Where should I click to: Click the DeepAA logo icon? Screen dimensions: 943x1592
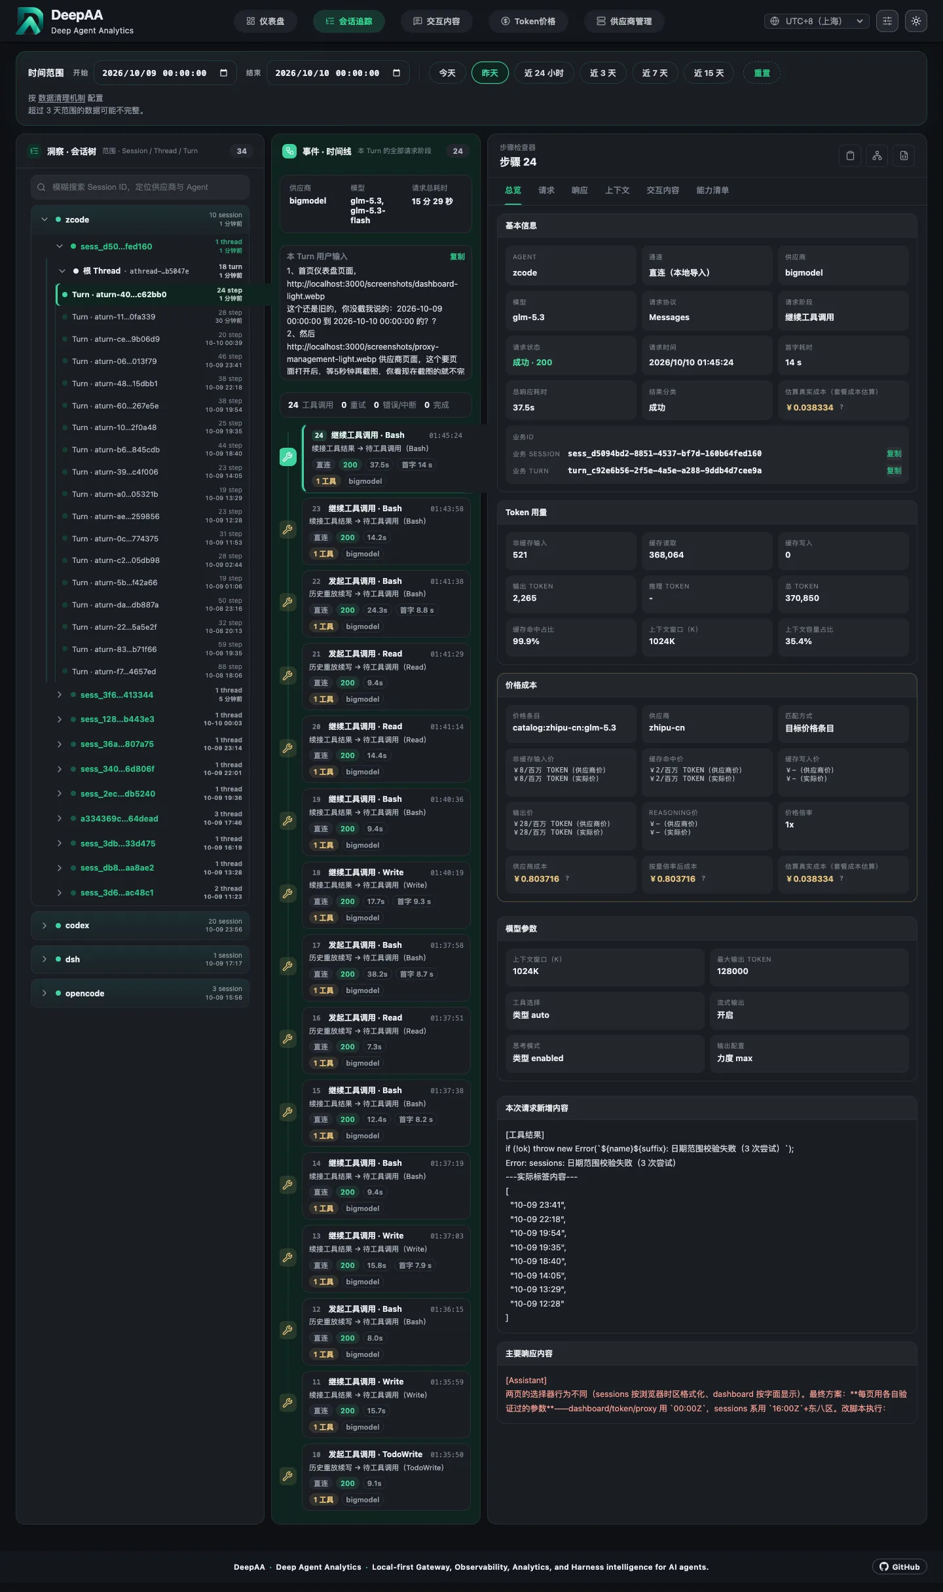pyautogui.click(x=29, y=21)
